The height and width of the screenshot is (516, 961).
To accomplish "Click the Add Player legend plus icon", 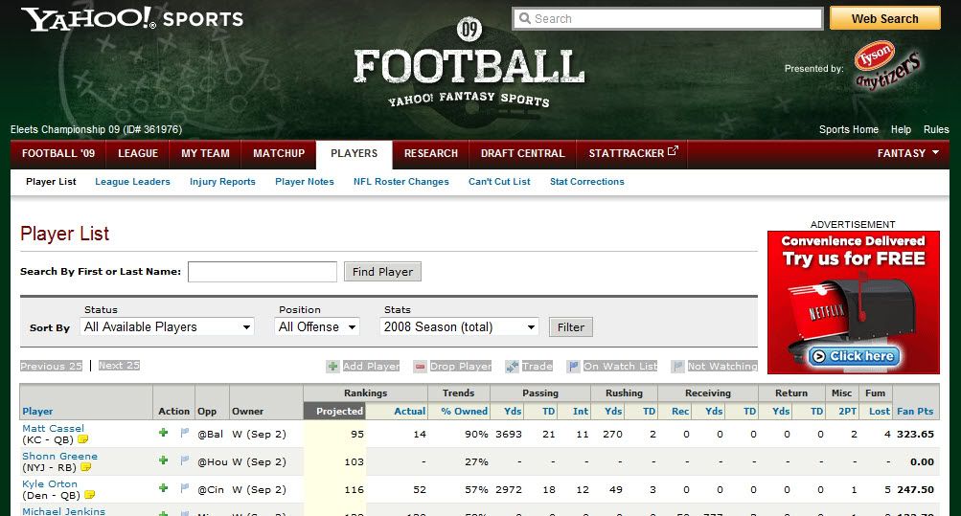I will 332,366.
